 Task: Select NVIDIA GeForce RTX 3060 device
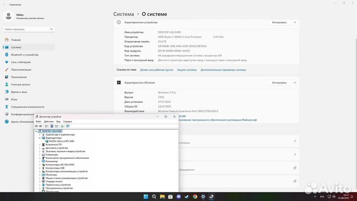pyautogui.click(x=61, y=141)
